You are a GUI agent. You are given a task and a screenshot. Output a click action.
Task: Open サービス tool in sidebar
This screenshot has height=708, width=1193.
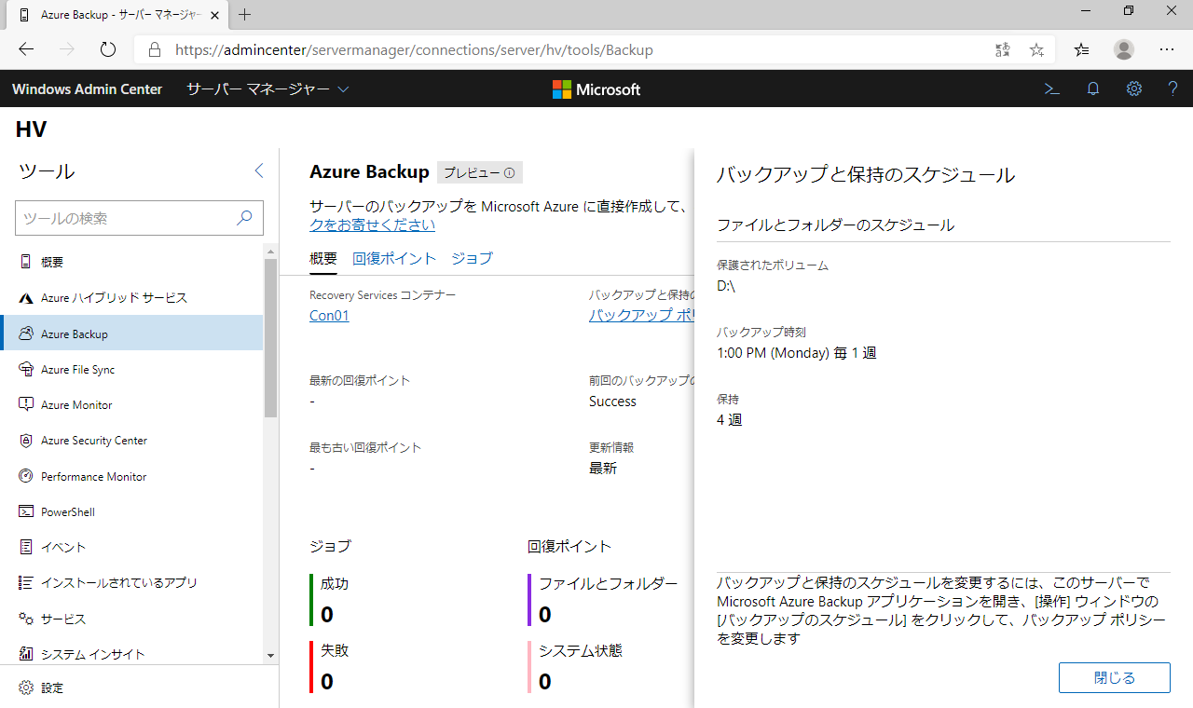(x=132, y=619)
